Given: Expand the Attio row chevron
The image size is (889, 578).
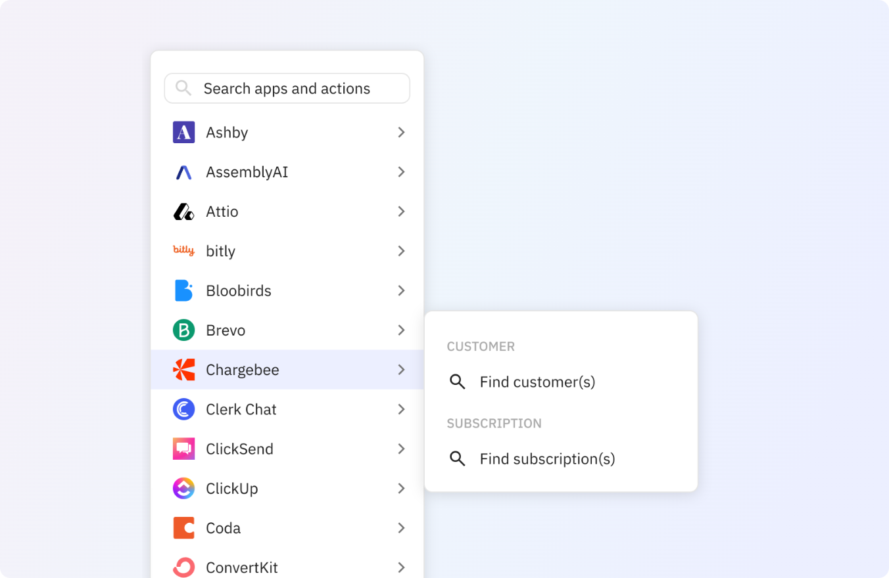Looking at the screenshot, I should tap(401, 211).
